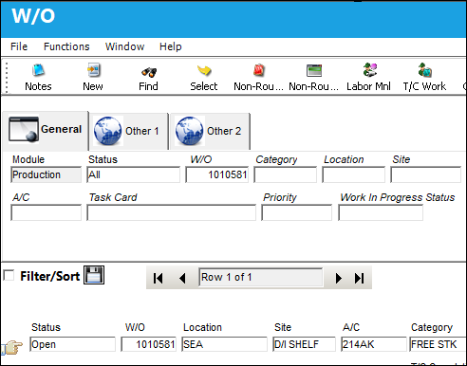Select result Location cell SEA
The image size is (467, 366).
click(x=224, y=344)
